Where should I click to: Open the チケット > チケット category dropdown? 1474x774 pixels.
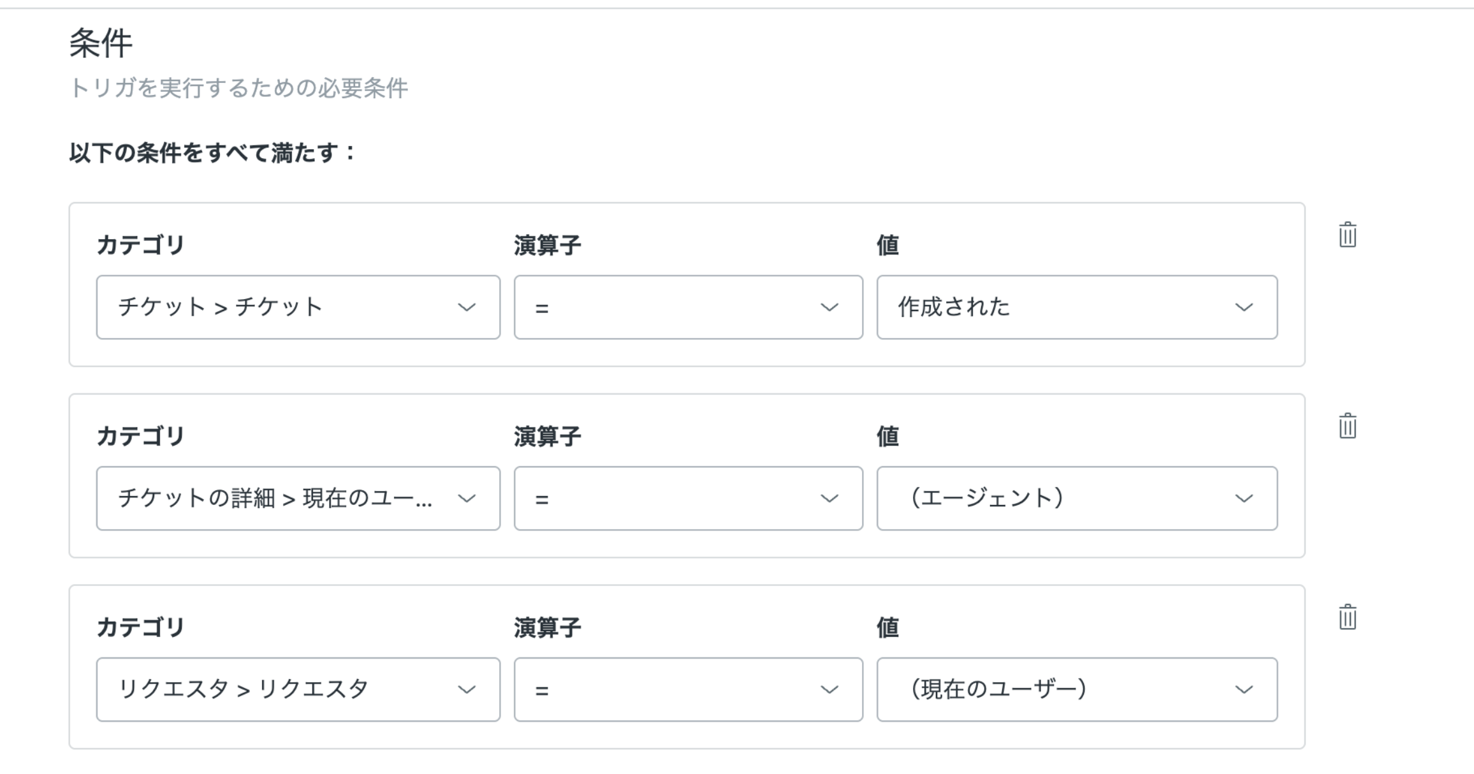click(x=298, y=307)
